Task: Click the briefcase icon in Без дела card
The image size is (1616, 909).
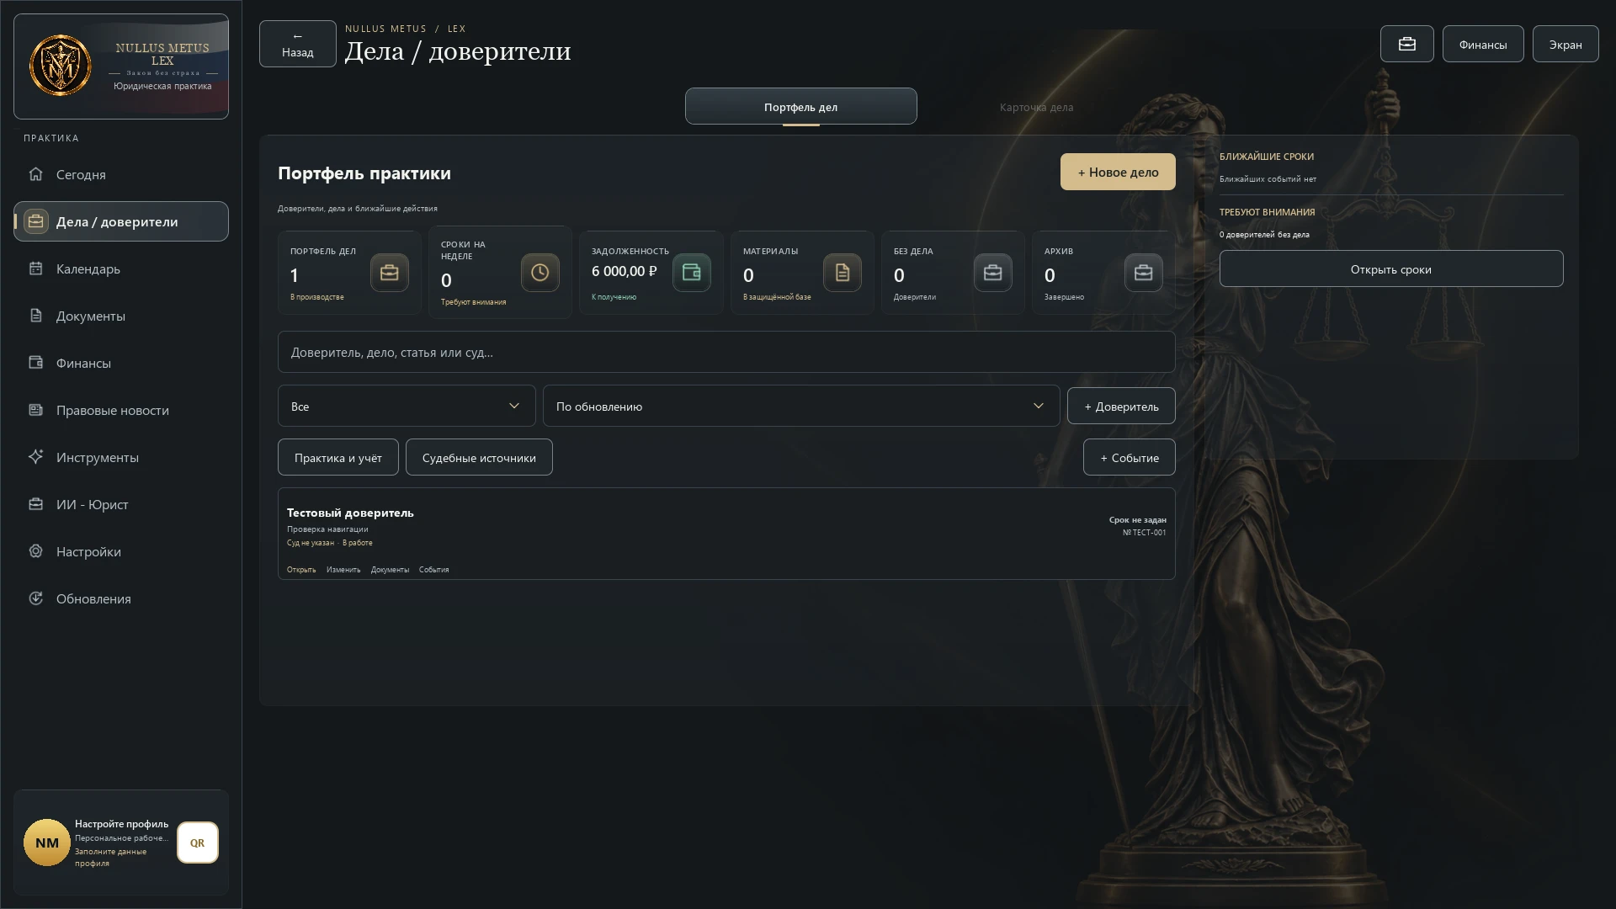Action: (992, 273)
